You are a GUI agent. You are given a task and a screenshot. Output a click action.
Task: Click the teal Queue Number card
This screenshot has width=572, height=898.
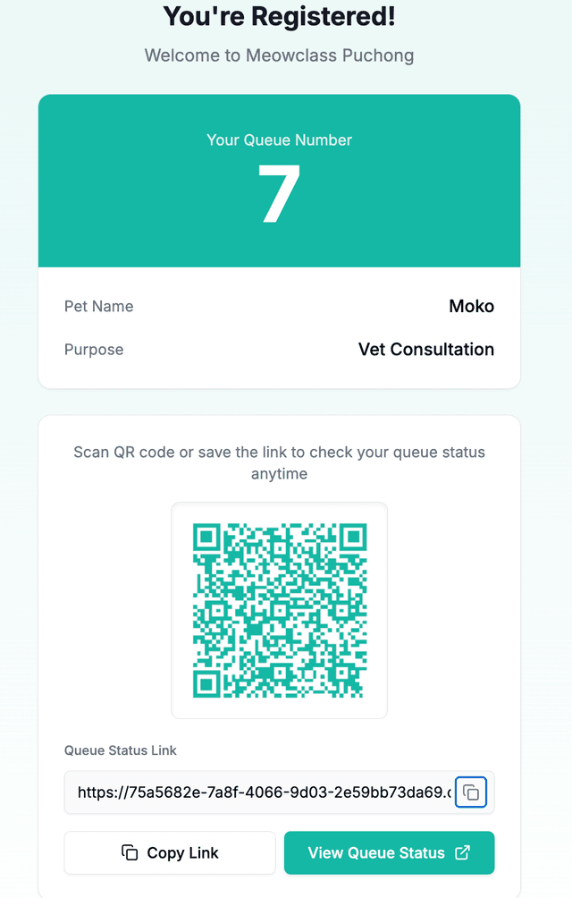[279, 179]
